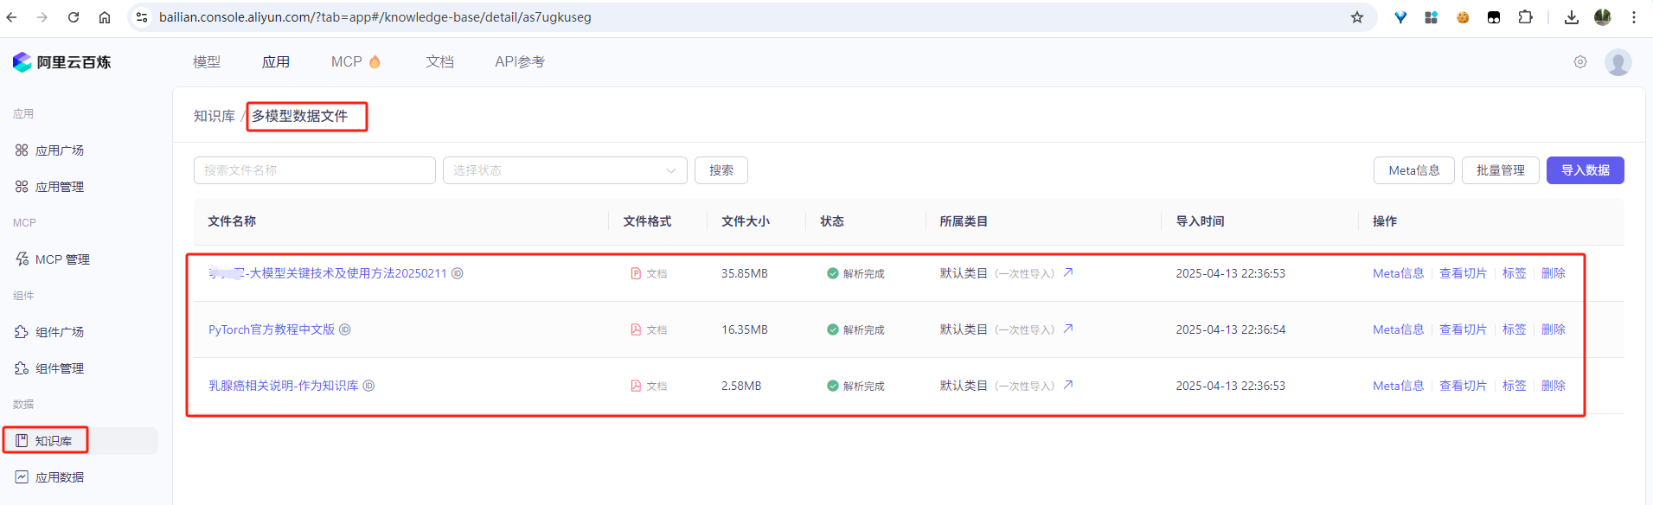Switch to the 模型 tab
This screenshot has width=1653, height=505.
[x=207, y=62]
